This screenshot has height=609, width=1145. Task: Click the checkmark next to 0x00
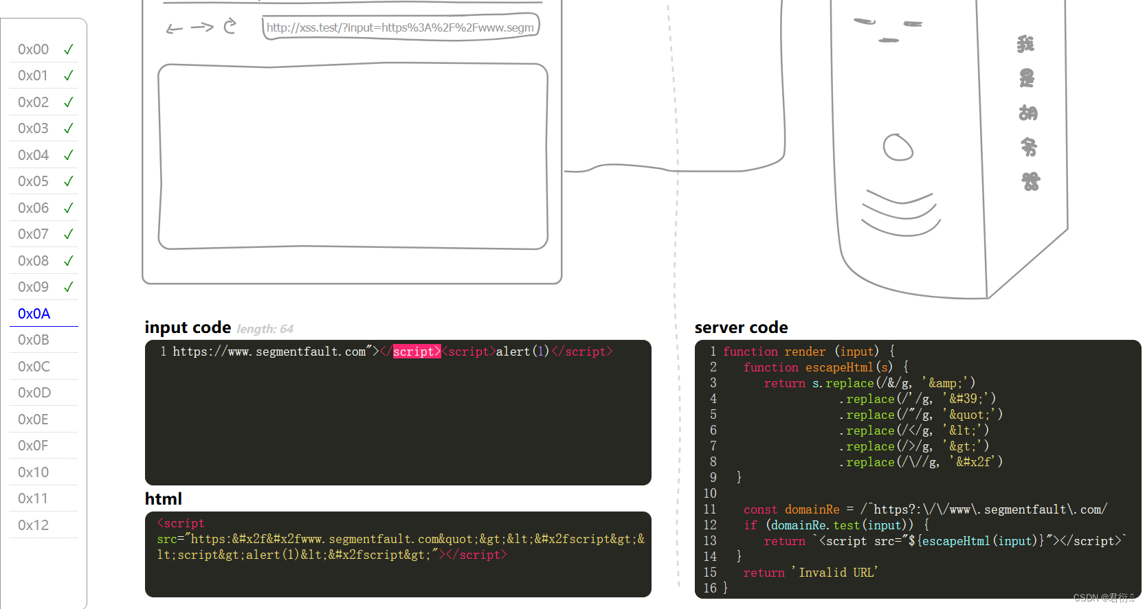(68, 49)
